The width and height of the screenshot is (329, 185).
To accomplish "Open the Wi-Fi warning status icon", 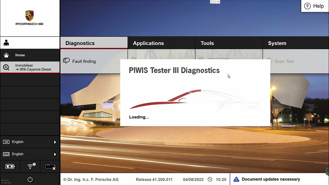I will (x=31, y=166).
